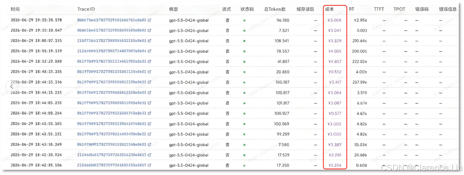Image resolution: width=464 pixels, height=175 pixels.
Task: Click the 成本 column header
Action: (330, 9)
